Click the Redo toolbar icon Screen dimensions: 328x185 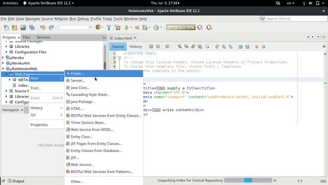pyautogui.click(x=51, y=27)
